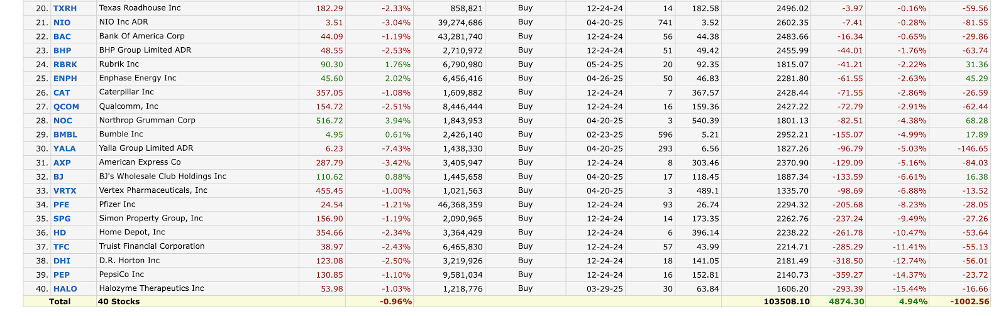The image size is (1006, 316).
Task: Select the Bumble Inc name cell
Action: point(197,134)
